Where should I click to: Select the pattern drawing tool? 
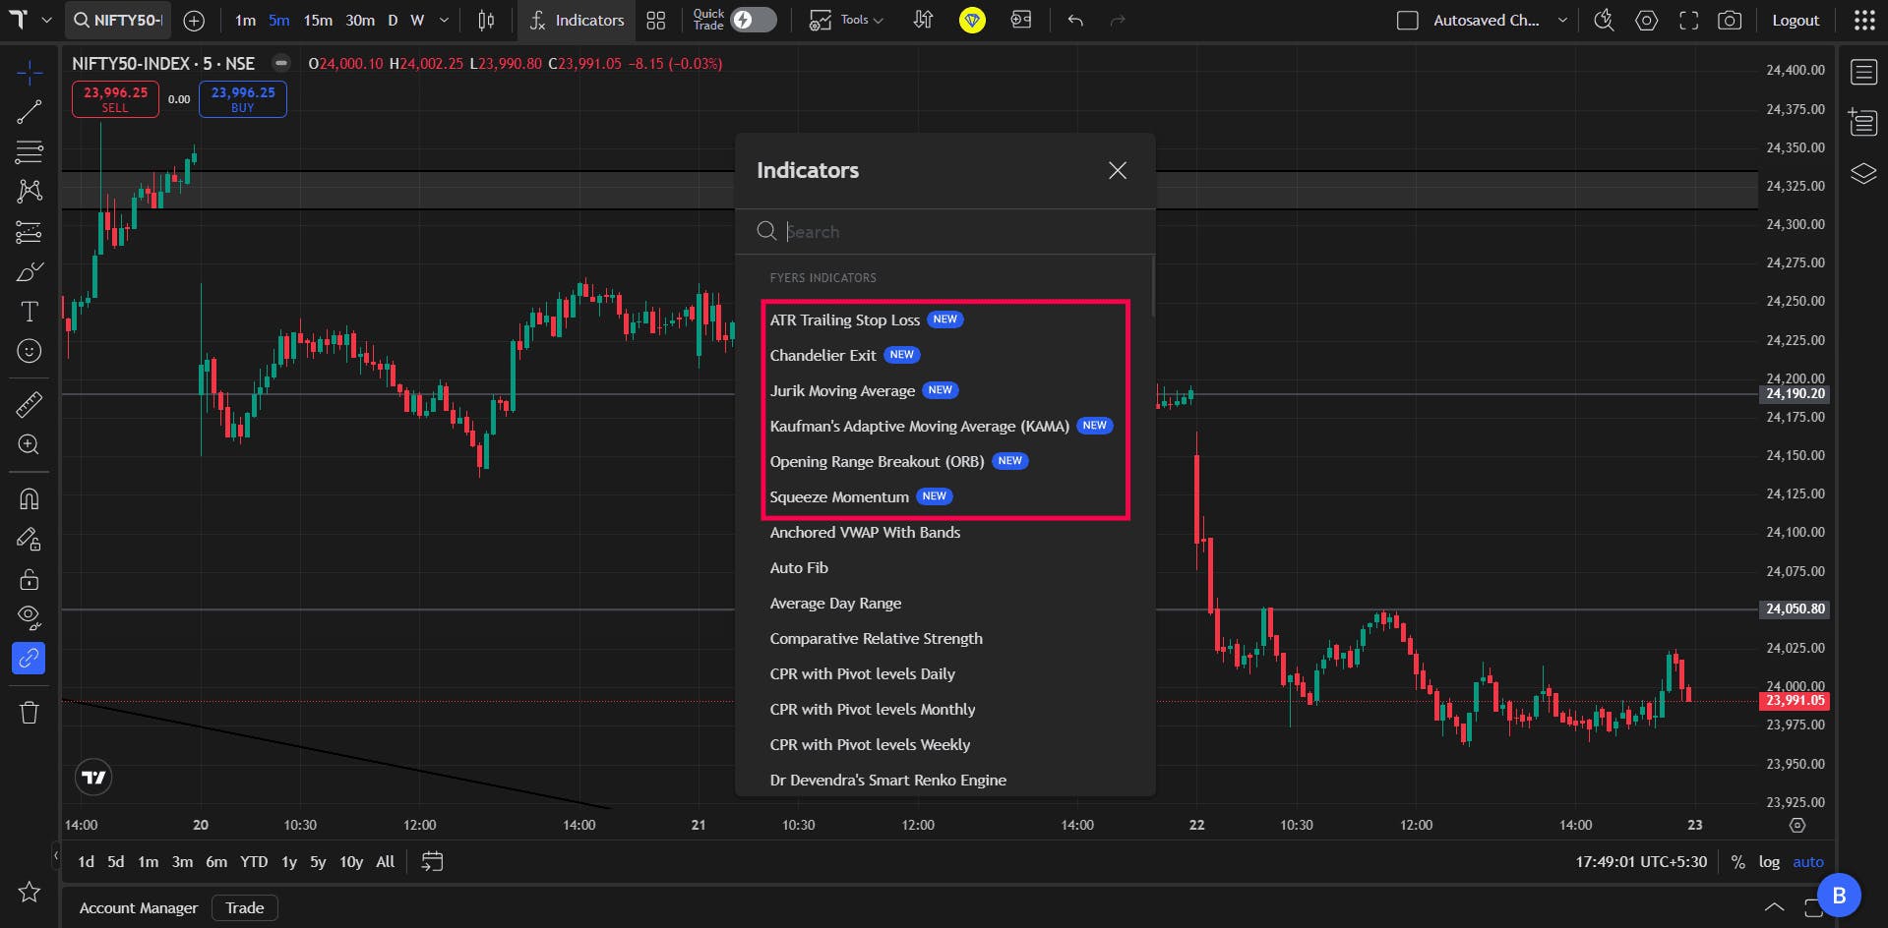coord(30,192)
